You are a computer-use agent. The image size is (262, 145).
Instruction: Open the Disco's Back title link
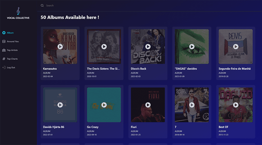(x=139, y=69)
